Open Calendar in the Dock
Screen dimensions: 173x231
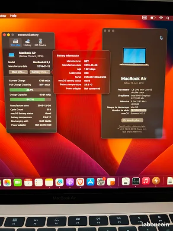(28, 182)
